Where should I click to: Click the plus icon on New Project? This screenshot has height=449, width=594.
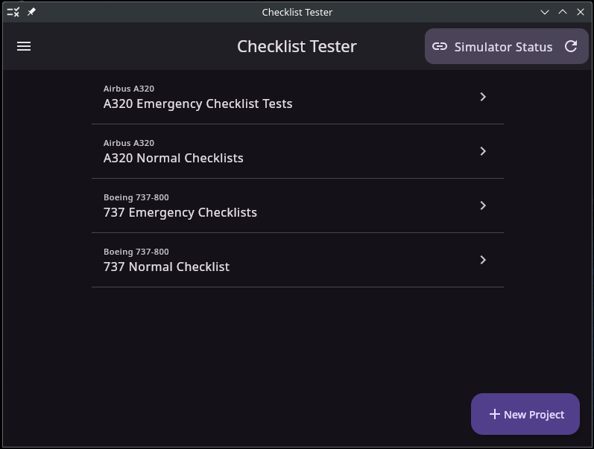[494, 414]
